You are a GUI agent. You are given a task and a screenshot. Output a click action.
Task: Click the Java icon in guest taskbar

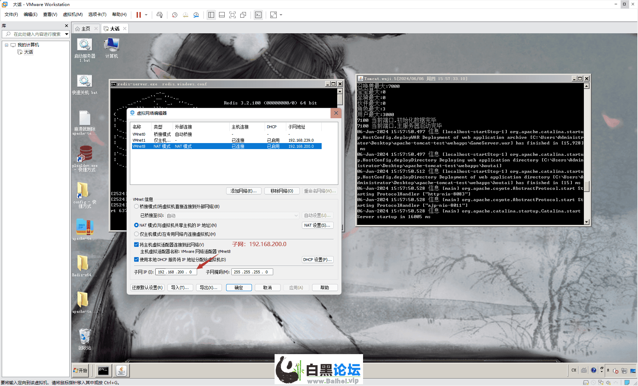[x=122, y=370]
